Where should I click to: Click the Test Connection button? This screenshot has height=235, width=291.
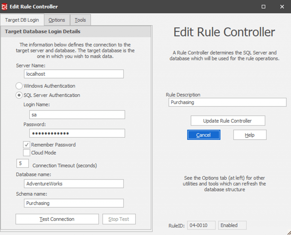57,219
